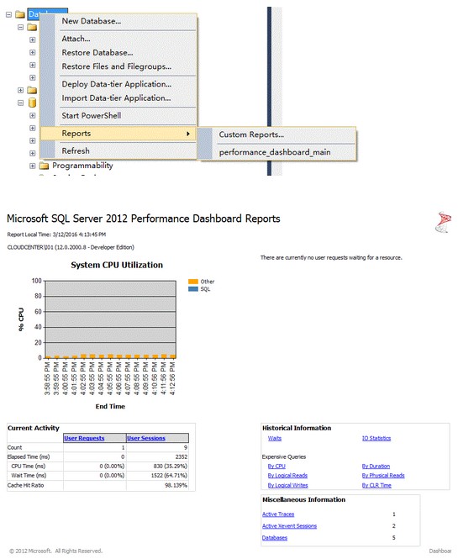The image size is (458, 559).
Task: Click the End Time axis title
Action: 110,406
